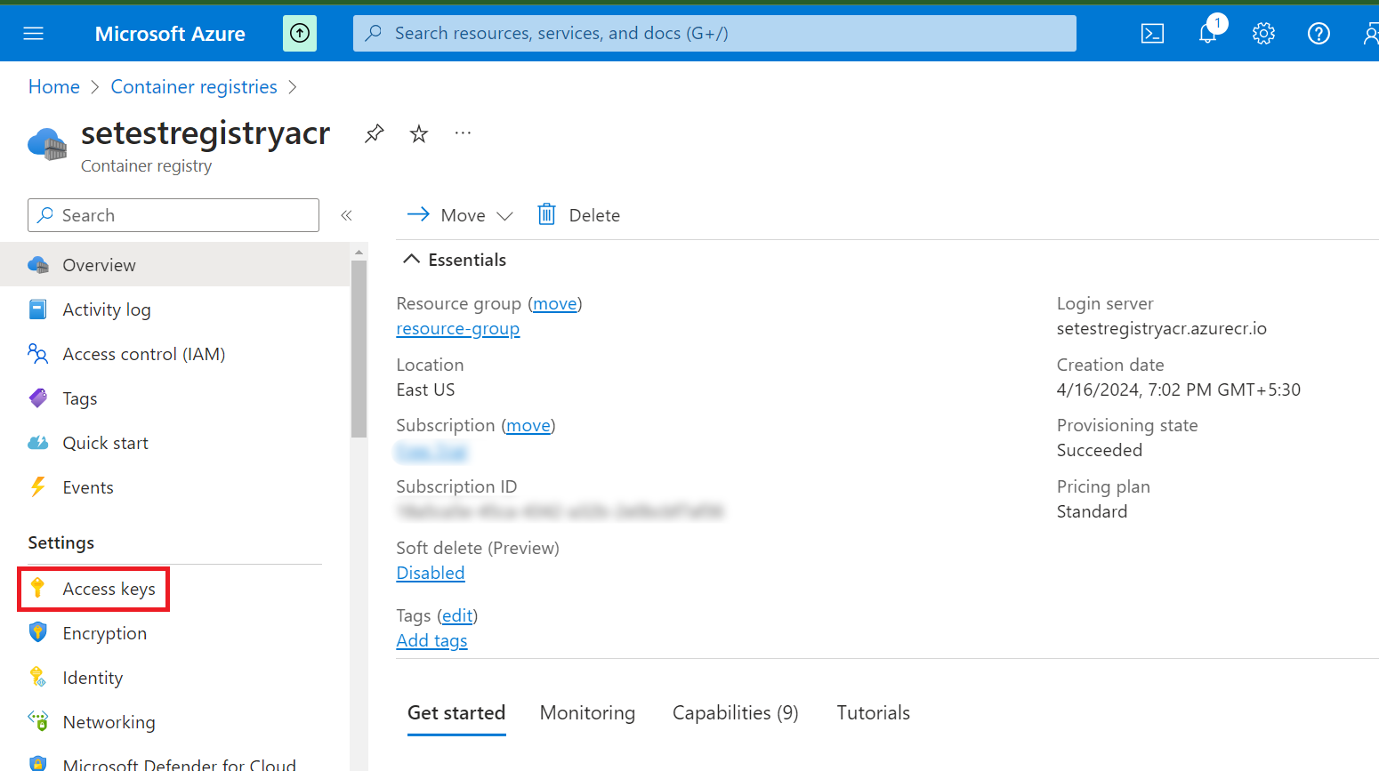
Task: Click the scrollbar up arrow in sidebar
Action: pyautogui.click(x=359, y=252)
